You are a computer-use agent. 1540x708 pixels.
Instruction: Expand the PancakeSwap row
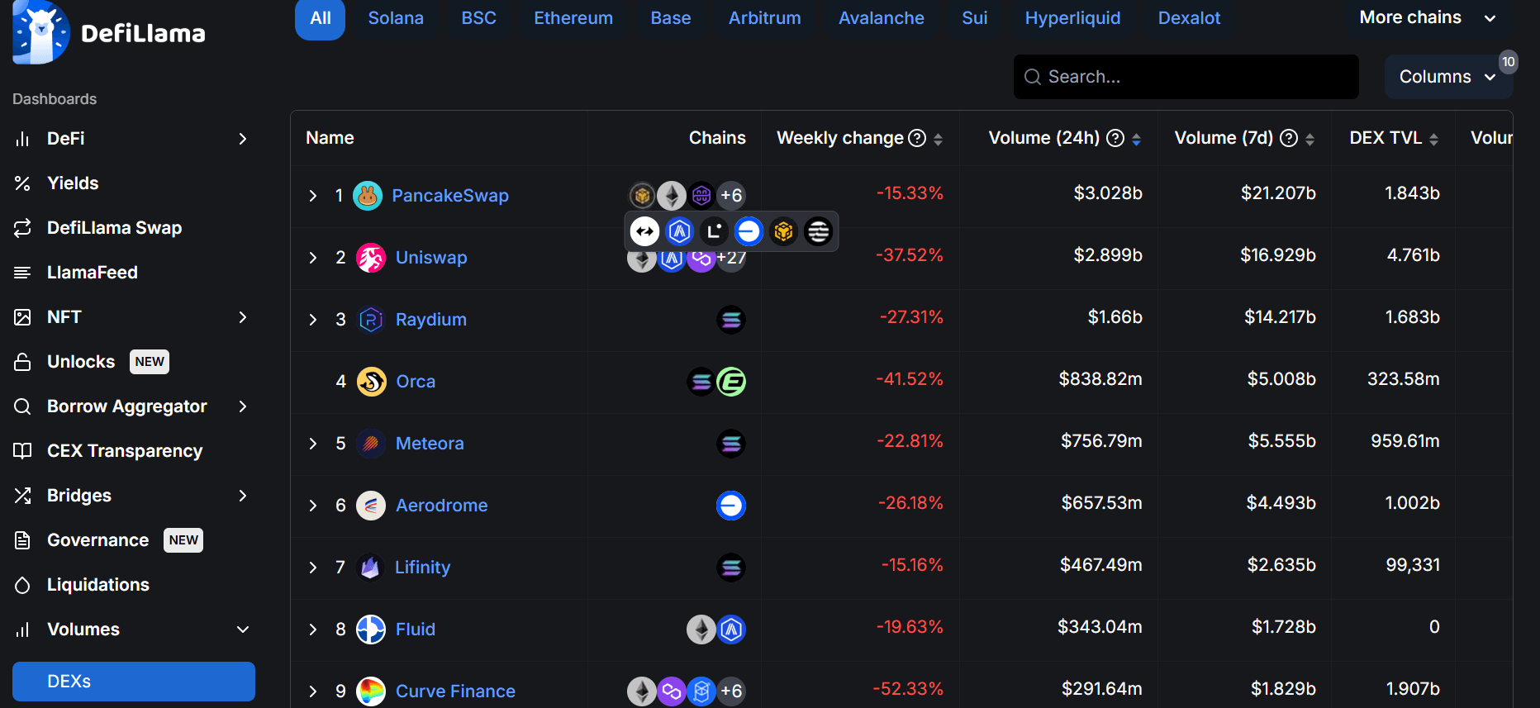(x=313, y=196)
